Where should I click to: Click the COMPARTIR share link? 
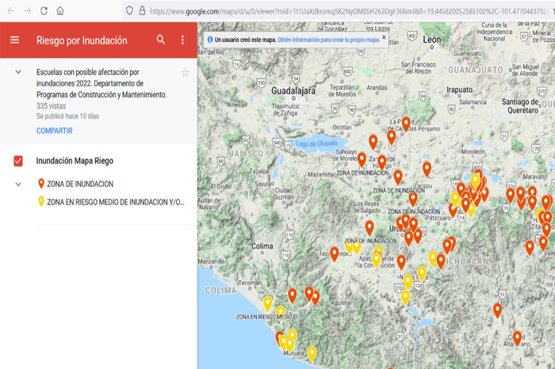(54, 131)
